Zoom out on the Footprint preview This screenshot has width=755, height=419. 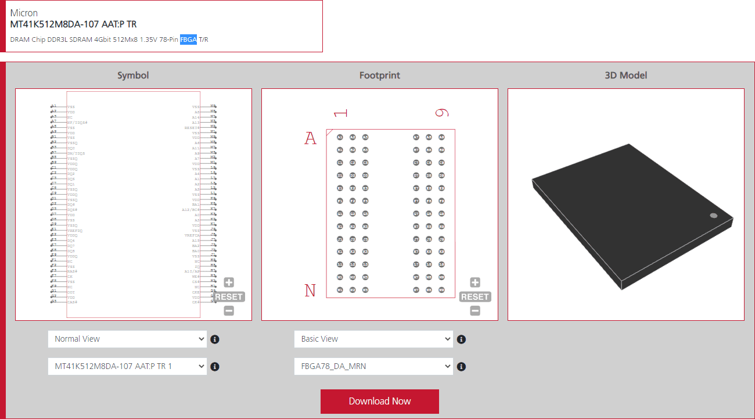pyautogui.click(x=475, y=311)
